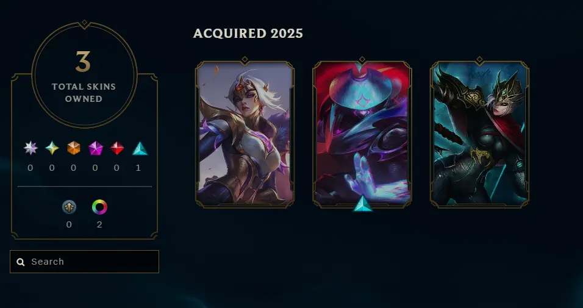Viewport: 583px width, 308px height.
Task: Select the yellow-green four-point star gem
Action: click(x=52, y=148)
